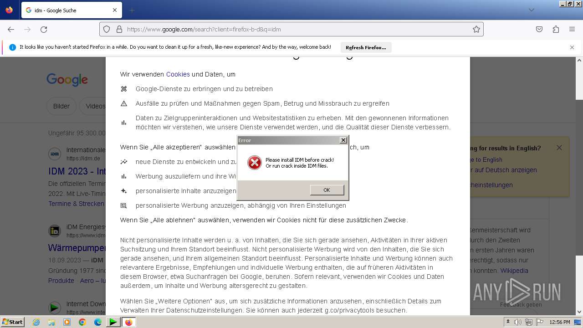Click the Action Center flag icon

pyautogui.click(x=540, y=322)
